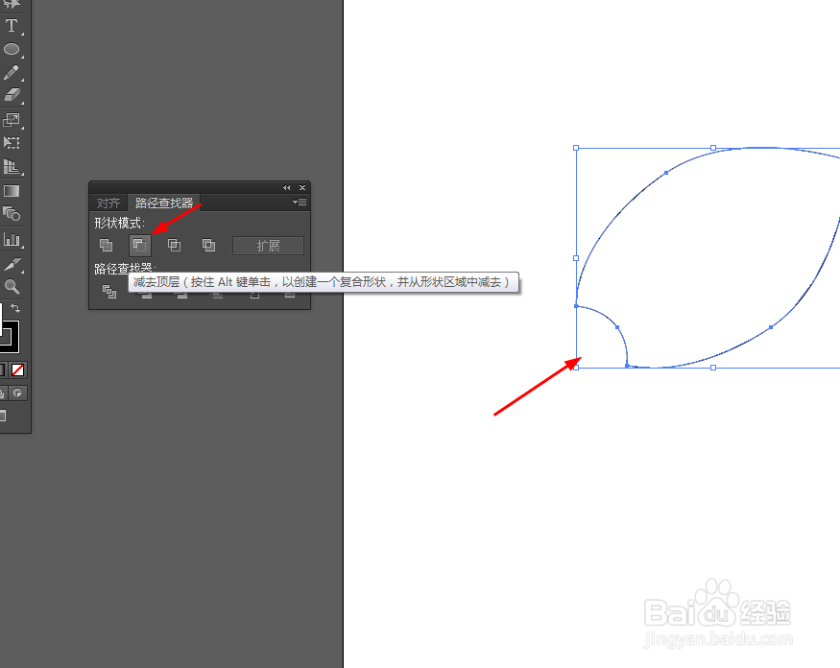Select the Eraser tool

[12, 95]
